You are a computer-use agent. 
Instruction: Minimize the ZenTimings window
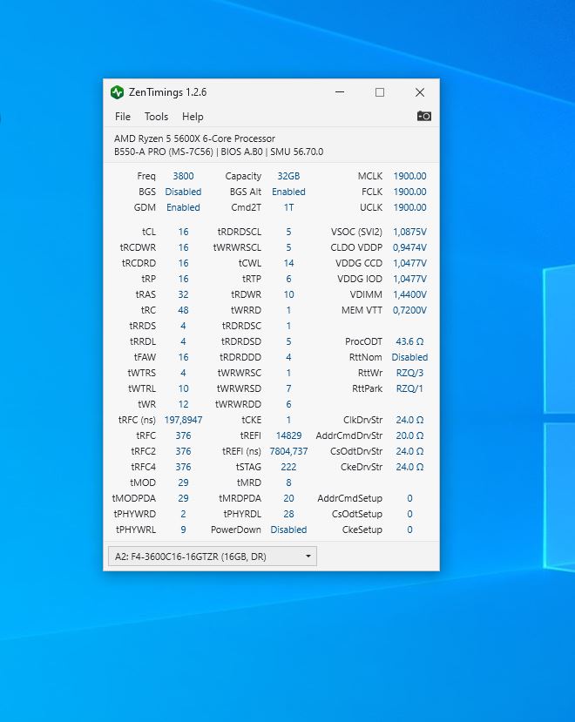coord(340,92)
